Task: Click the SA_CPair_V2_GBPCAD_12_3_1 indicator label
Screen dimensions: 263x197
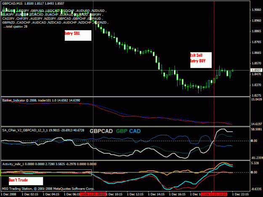Action: point(43,130)
